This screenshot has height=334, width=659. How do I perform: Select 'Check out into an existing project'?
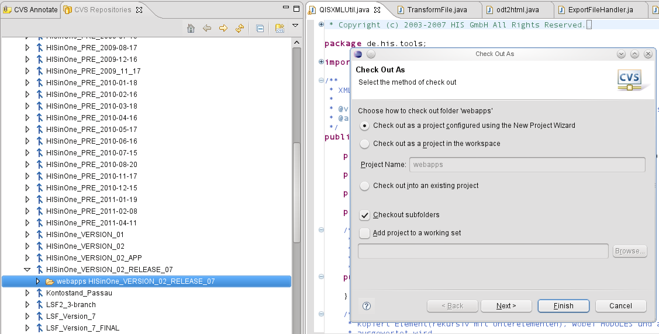click(365, 186)
